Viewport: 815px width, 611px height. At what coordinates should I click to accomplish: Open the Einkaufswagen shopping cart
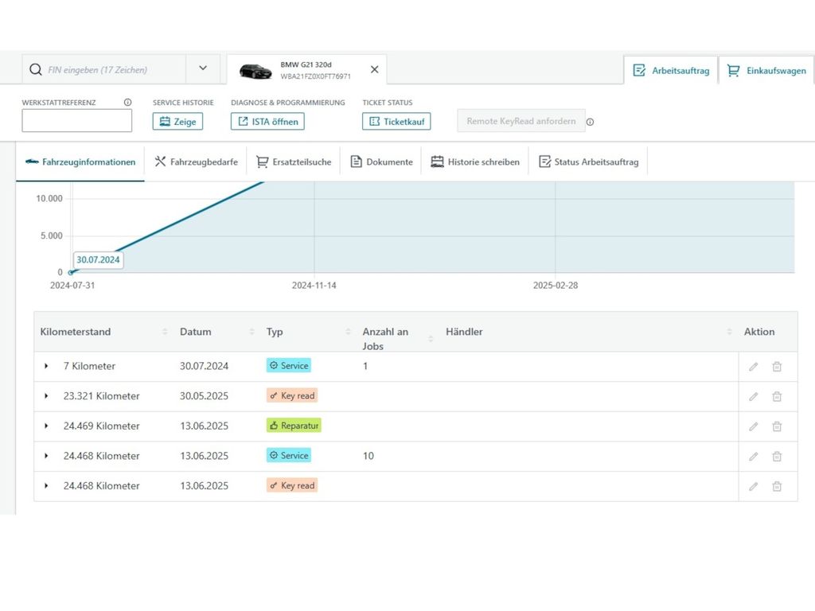click(x=766, y=71)
